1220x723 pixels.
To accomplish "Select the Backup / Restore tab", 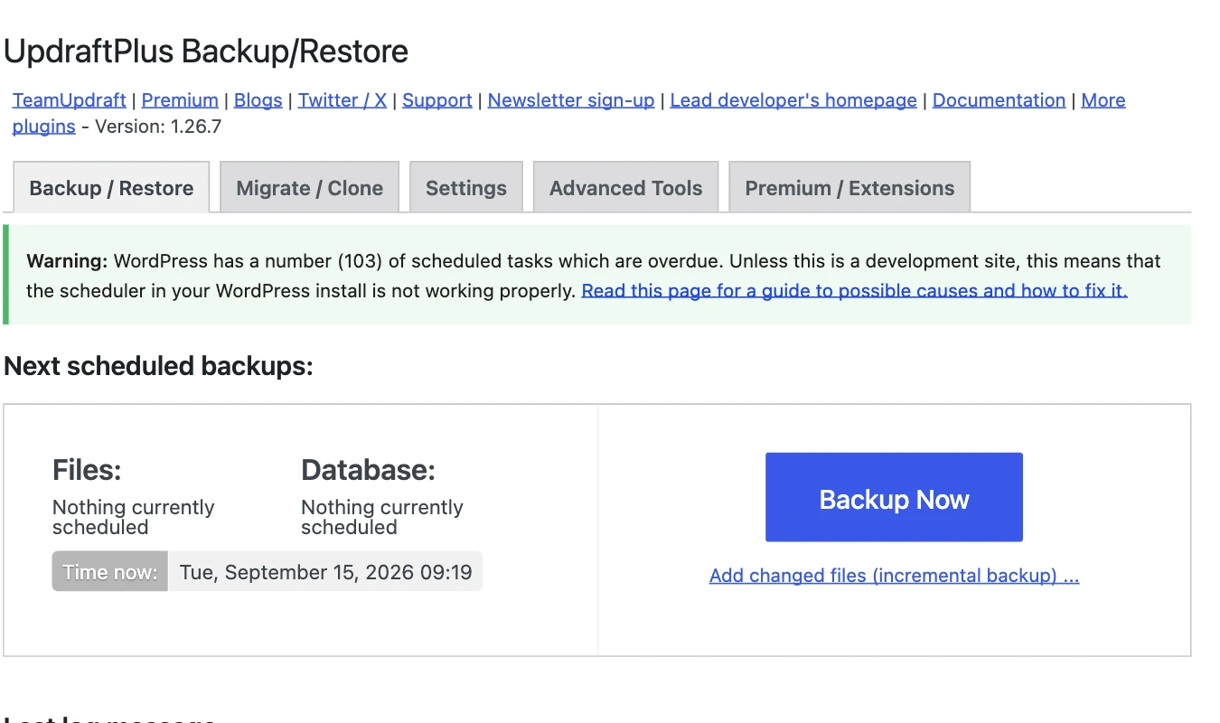I will click(111, 188).
